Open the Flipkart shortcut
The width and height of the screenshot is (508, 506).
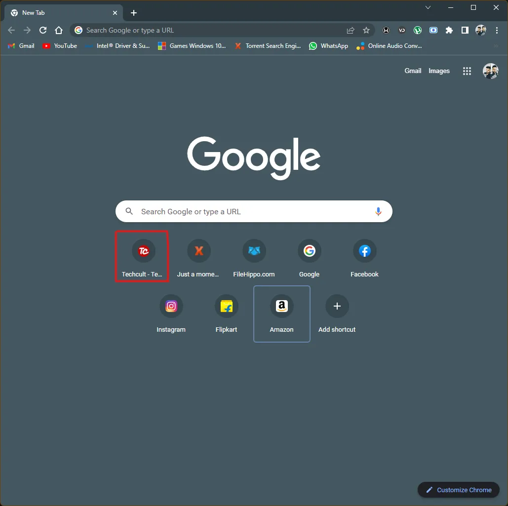[x=227, y=313]
